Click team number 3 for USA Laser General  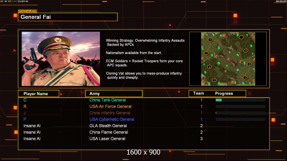tap(202, 138)
